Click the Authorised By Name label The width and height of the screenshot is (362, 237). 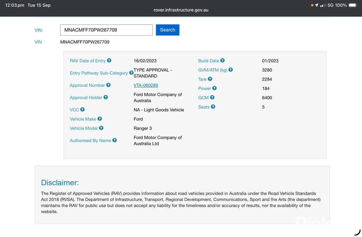pyautogui.click(x=90, y=141)
